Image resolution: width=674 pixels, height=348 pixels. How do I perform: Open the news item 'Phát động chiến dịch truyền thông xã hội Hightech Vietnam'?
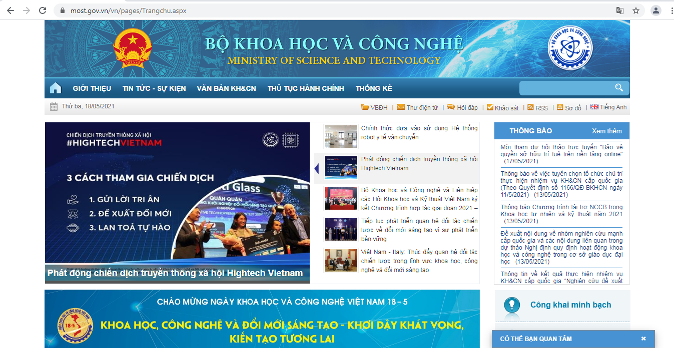point(419,164)
